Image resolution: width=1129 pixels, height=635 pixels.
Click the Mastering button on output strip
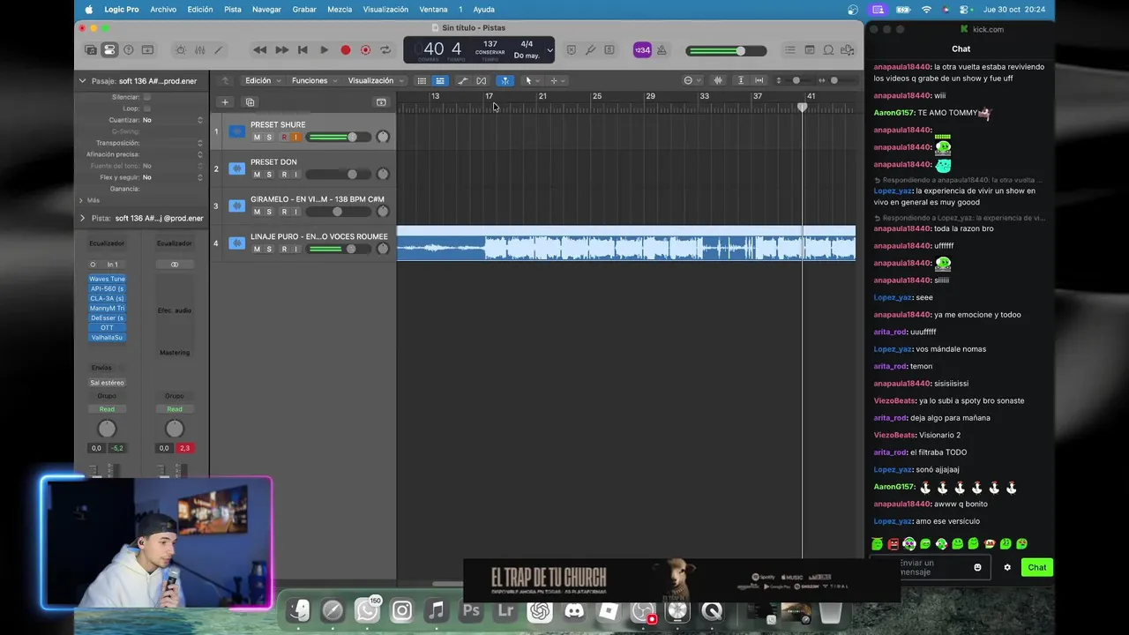[x=175, y=353]
